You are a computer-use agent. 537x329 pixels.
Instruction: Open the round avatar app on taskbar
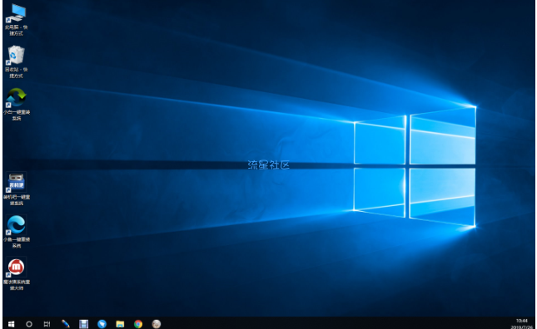coord(157,324)
